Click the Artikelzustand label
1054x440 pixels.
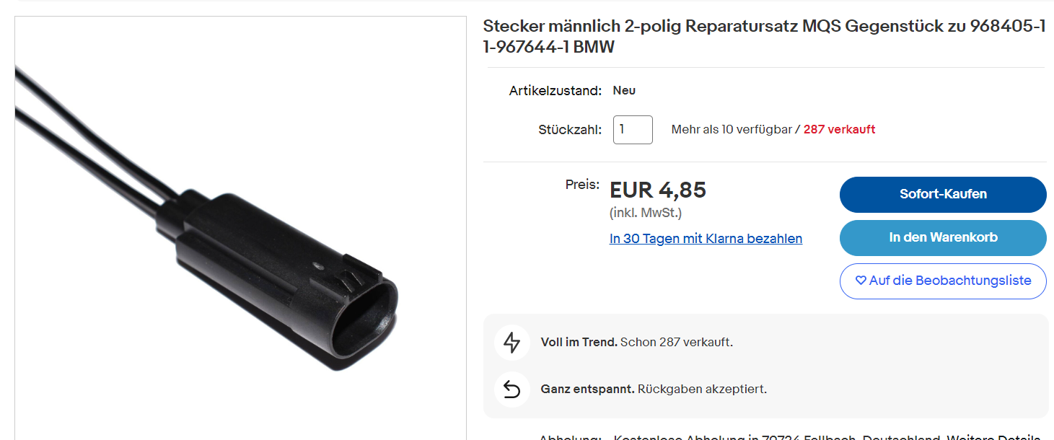pyautogui.click(x=555, y=91)
